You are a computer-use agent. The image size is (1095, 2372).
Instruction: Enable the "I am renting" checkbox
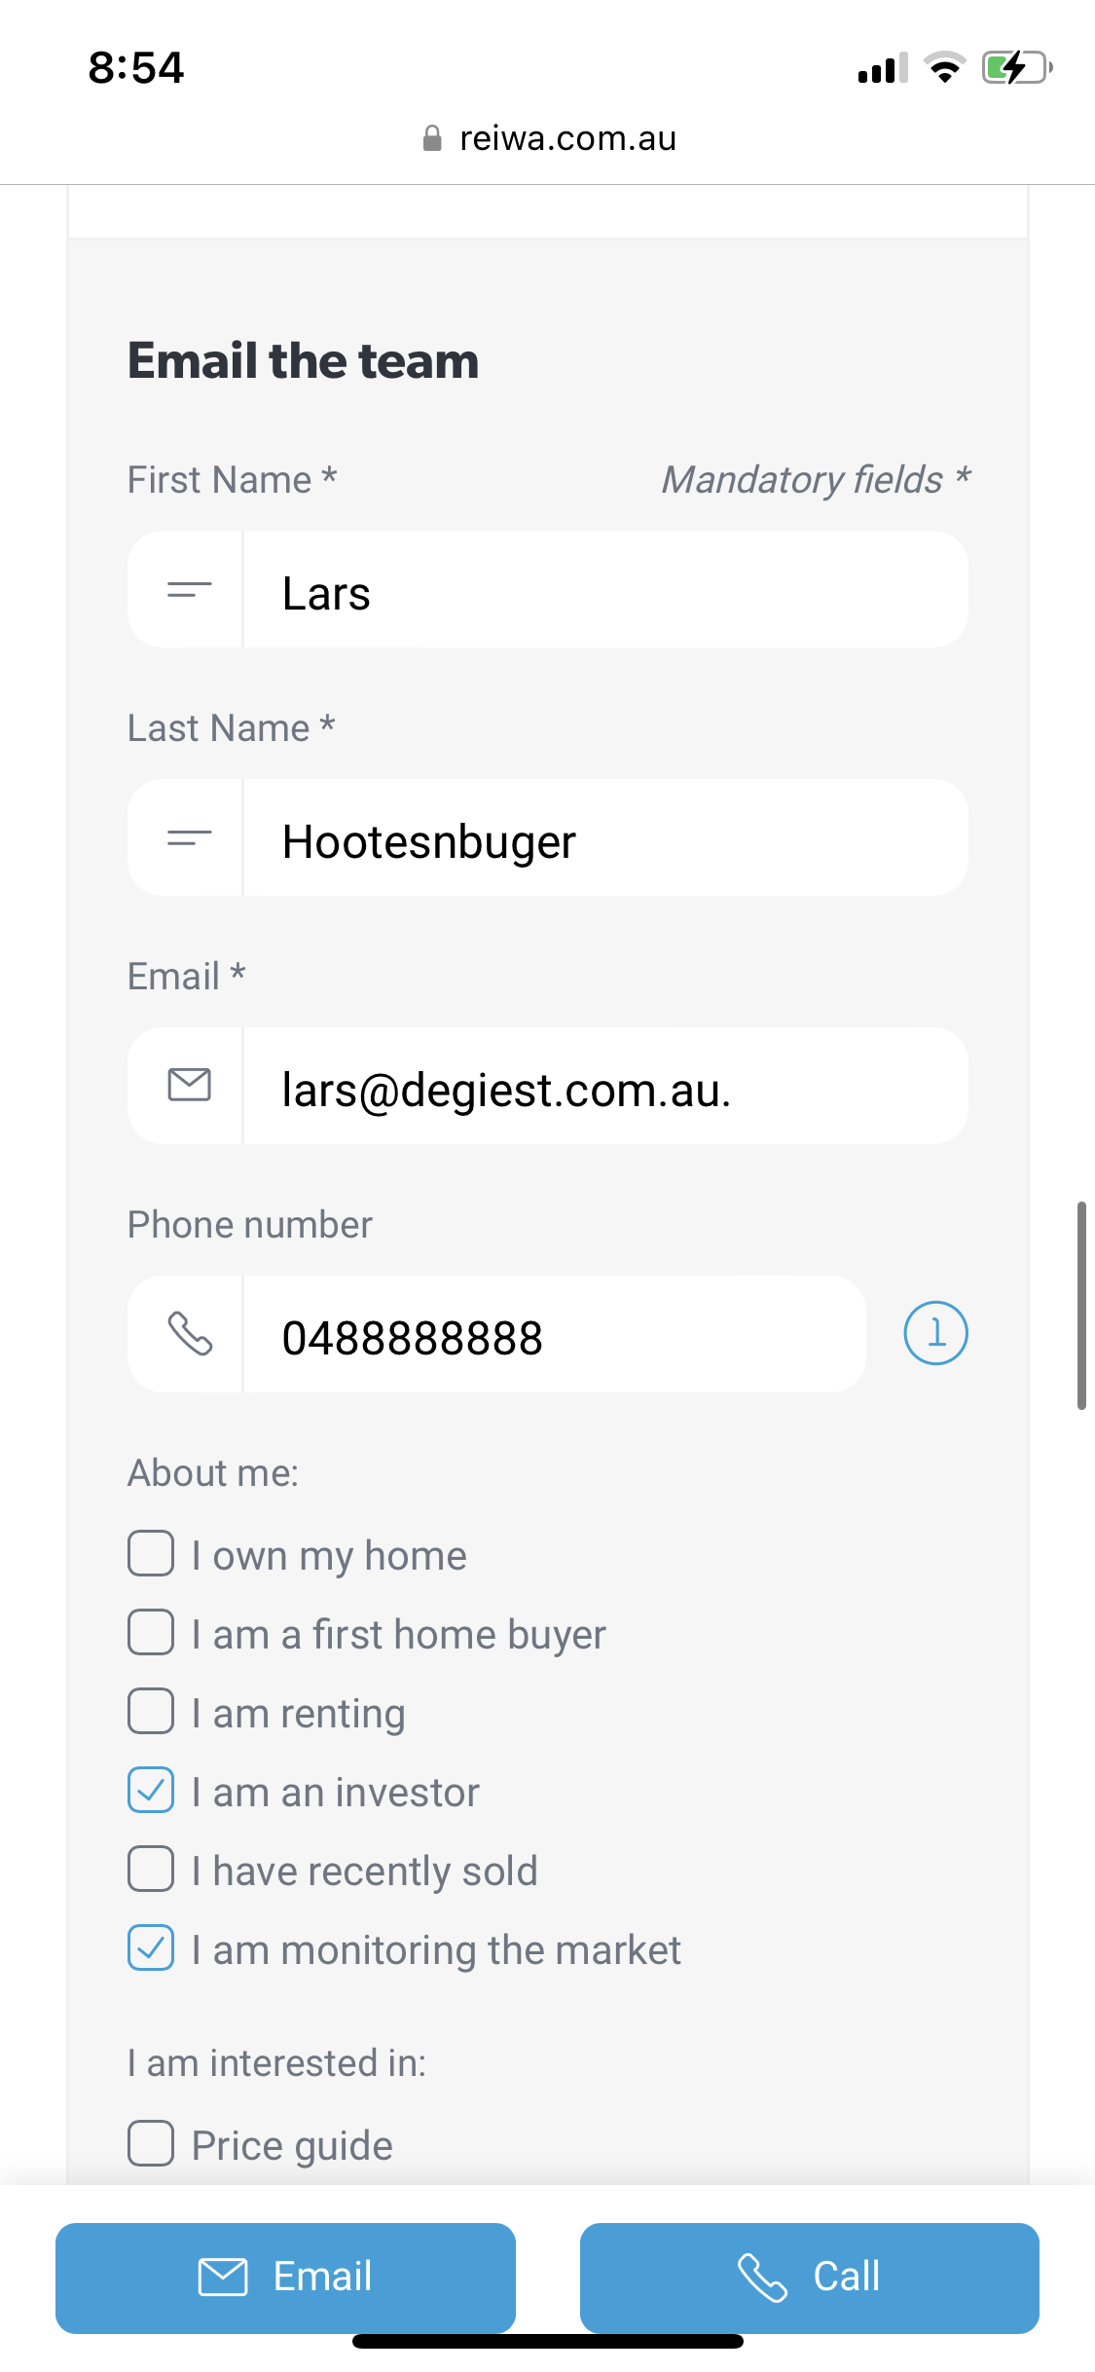point(151,1711)
